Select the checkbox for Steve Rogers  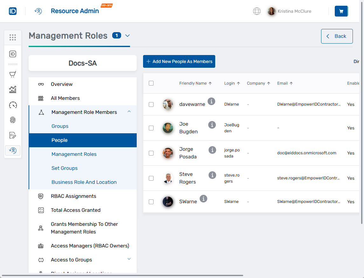151,178
